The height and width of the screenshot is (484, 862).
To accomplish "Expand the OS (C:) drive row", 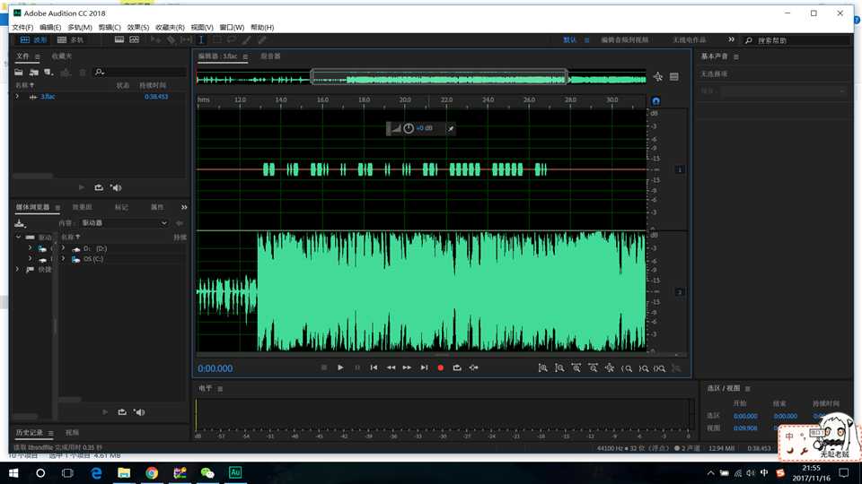I will [x=63, y=259].
